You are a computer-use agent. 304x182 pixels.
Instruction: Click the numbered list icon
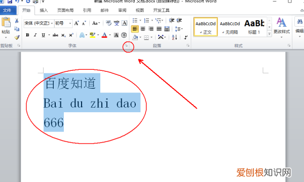click(146, 20)
